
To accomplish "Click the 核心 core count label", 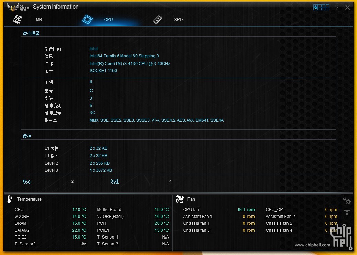I will click(x=27, y=181).
